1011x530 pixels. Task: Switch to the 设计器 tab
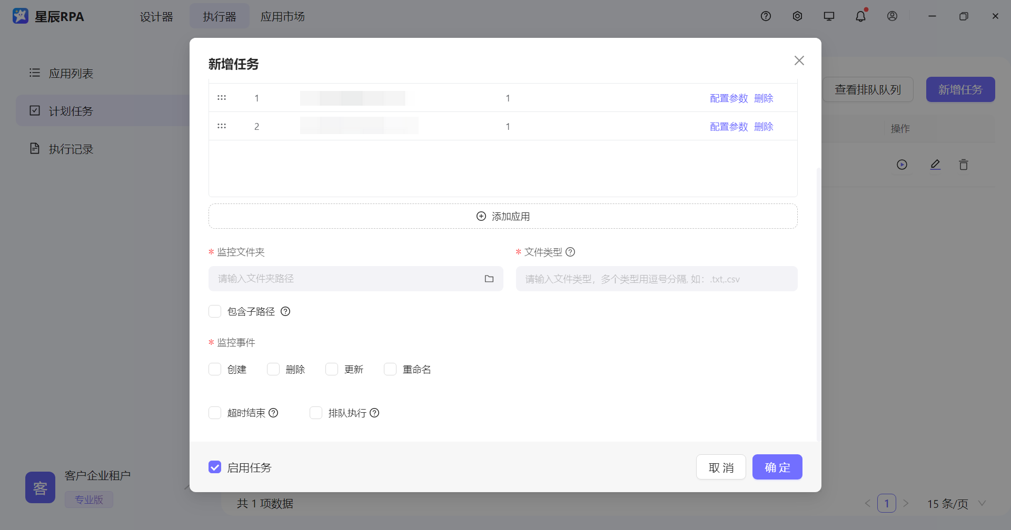pos(156,16)
